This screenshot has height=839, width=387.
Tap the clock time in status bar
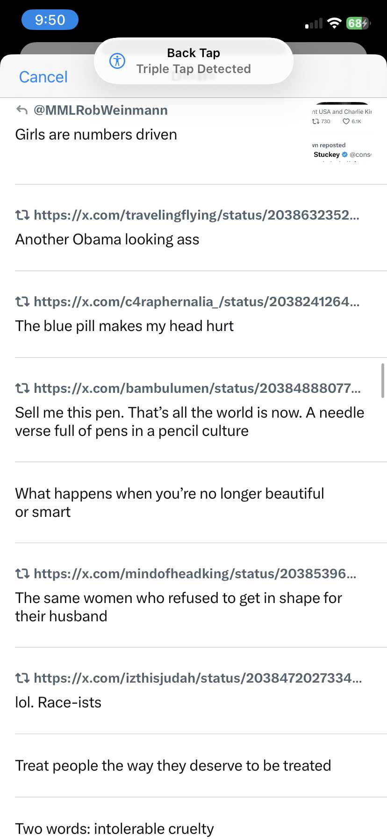coord(50,20)
